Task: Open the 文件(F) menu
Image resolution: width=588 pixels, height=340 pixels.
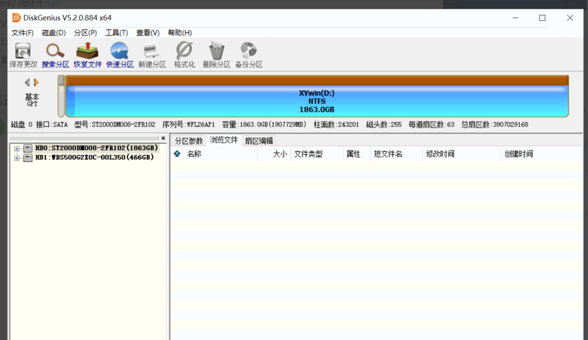Action: click(23, 33)
